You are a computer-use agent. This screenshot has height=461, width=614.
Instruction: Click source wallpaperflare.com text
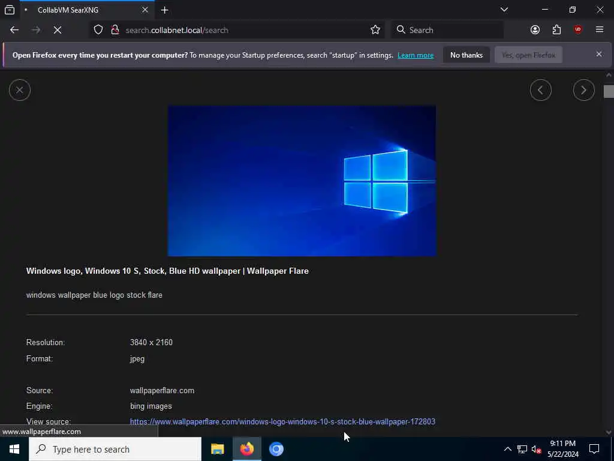click(x=162, y=390)
